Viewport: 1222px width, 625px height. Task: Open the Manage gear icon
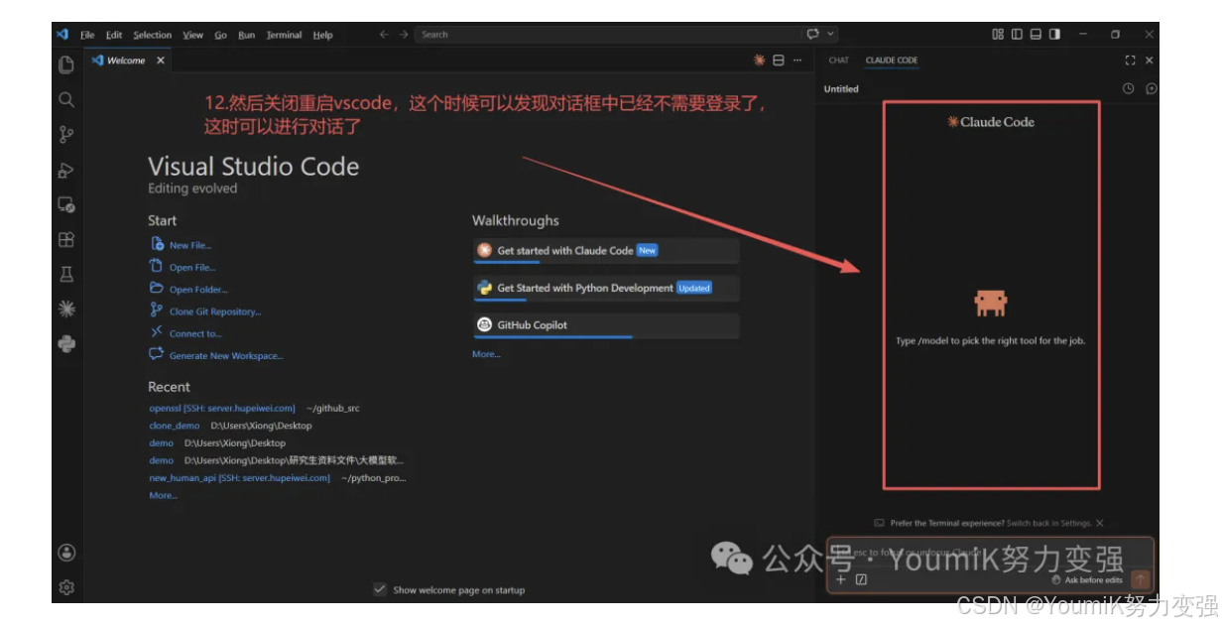coord(66,587)
